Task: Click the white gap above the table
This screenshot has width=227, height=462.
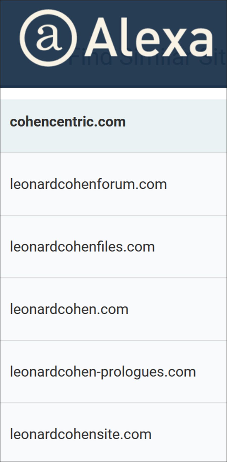Action: point(113,93)
